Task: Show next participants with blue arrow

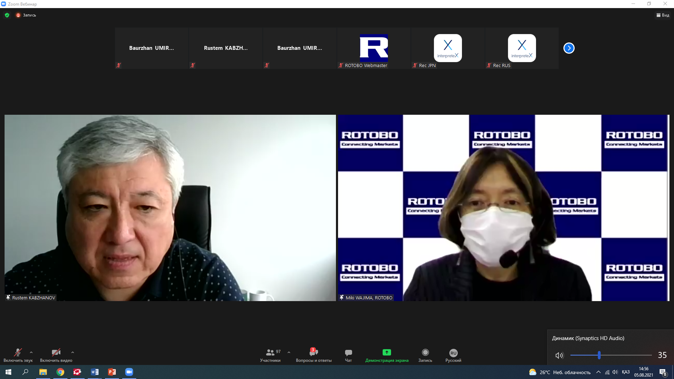Action: 569,48
